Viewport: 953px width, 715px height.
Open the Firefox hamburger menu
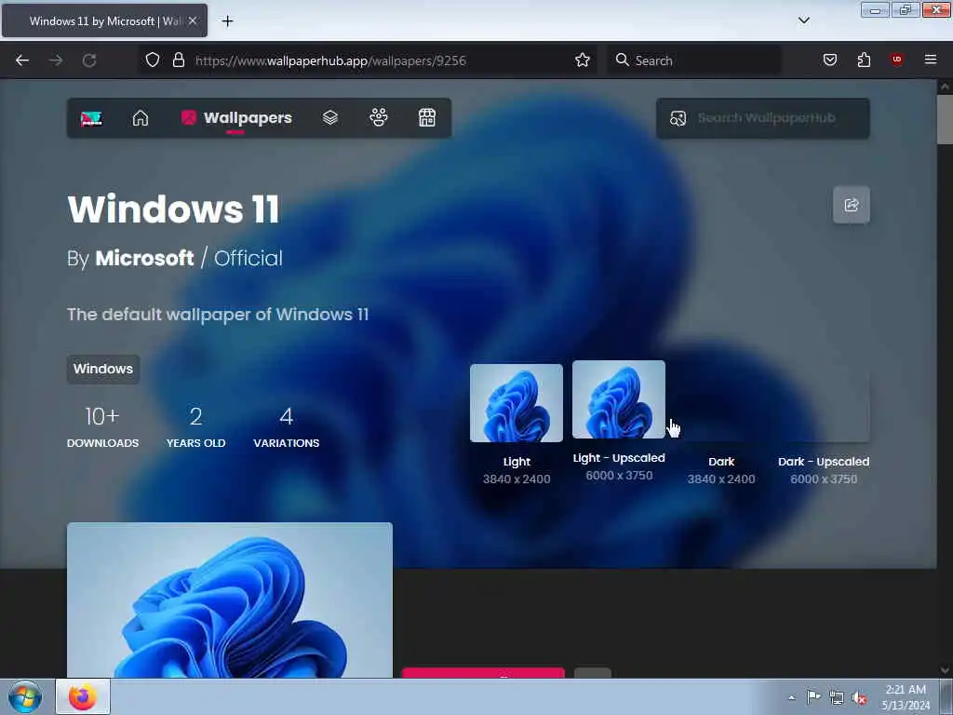pyautogui.click(x=930, y=60)
